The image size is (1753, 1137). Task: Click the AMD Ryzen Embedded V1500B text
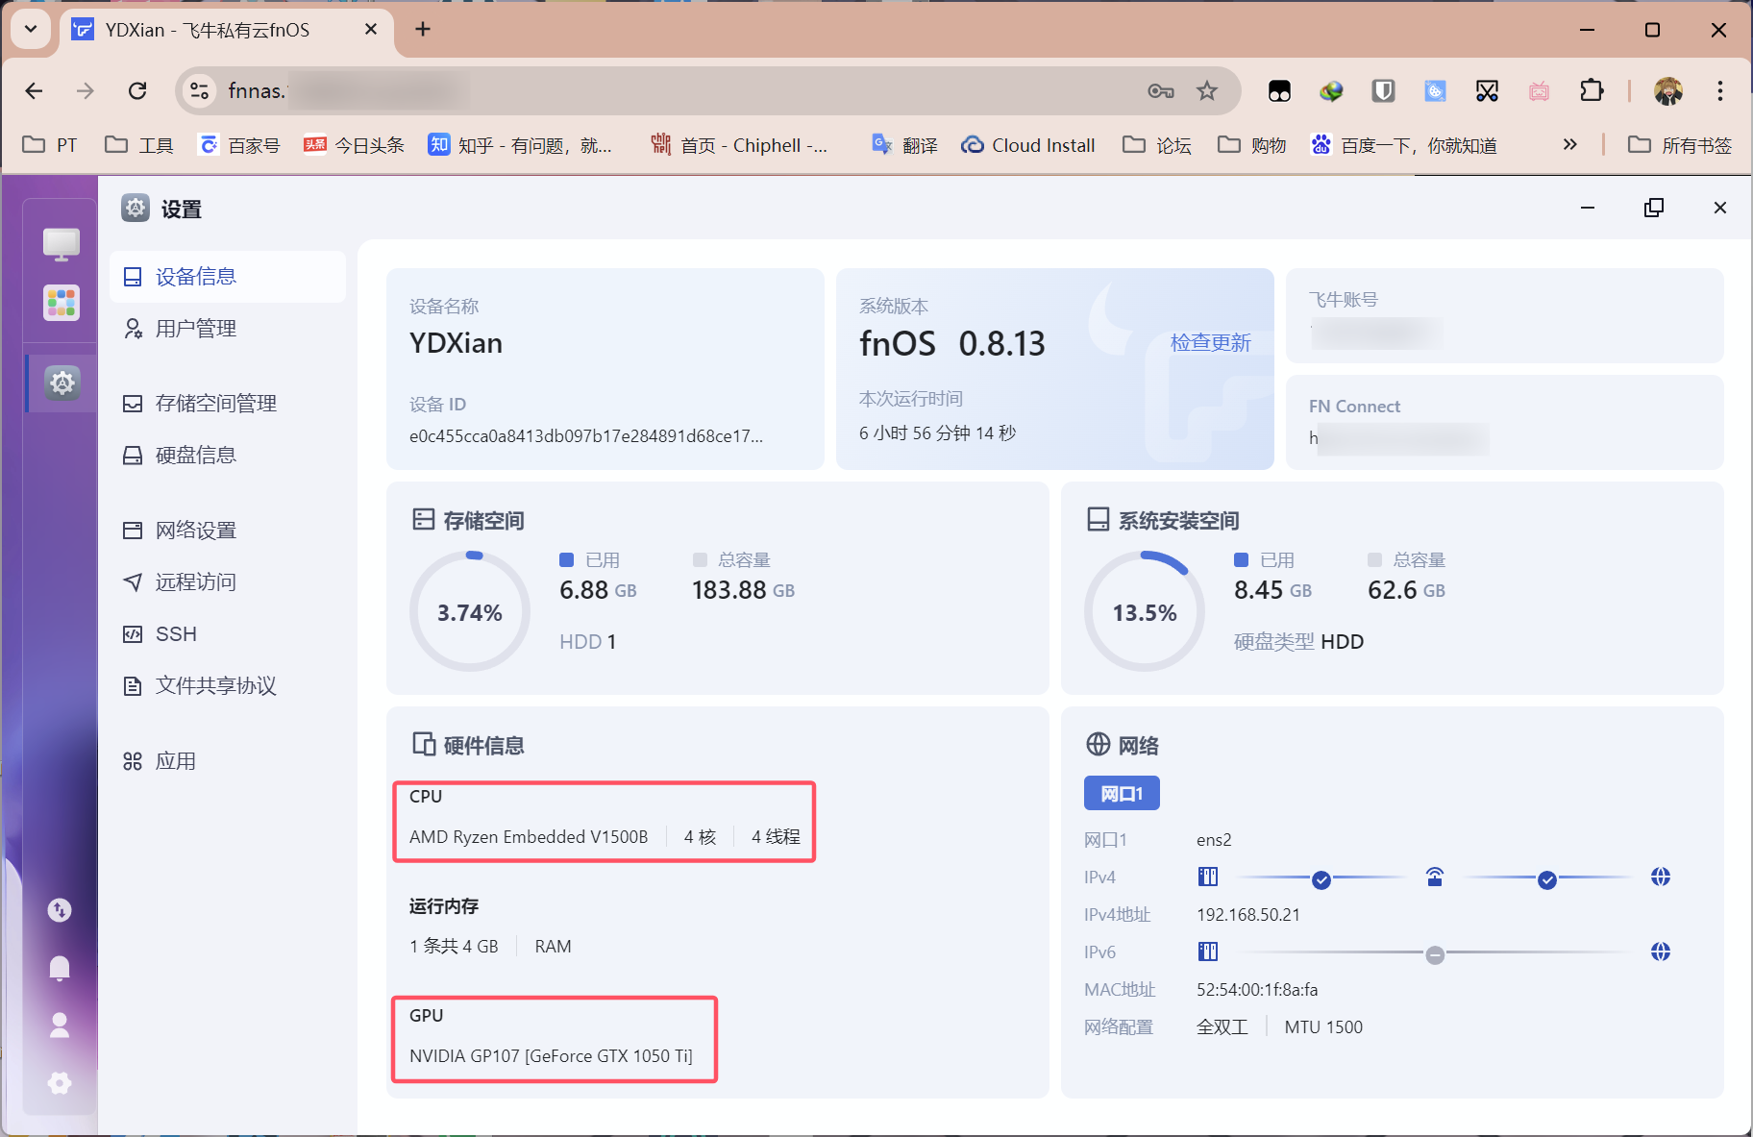pyautogui.click(x=529, y=837)
